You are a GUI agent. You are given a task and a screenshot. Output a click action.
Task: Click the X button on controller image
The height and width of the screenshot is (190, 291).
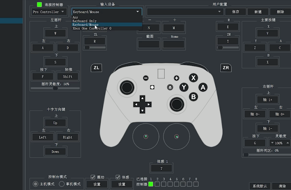point(193,78)
